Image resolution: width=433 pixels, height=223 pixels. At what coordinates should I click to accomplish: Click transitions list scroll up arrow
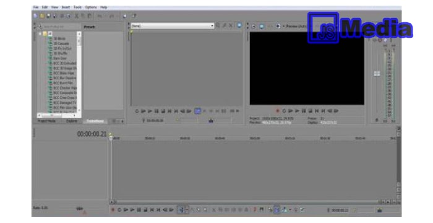[79, 33]
